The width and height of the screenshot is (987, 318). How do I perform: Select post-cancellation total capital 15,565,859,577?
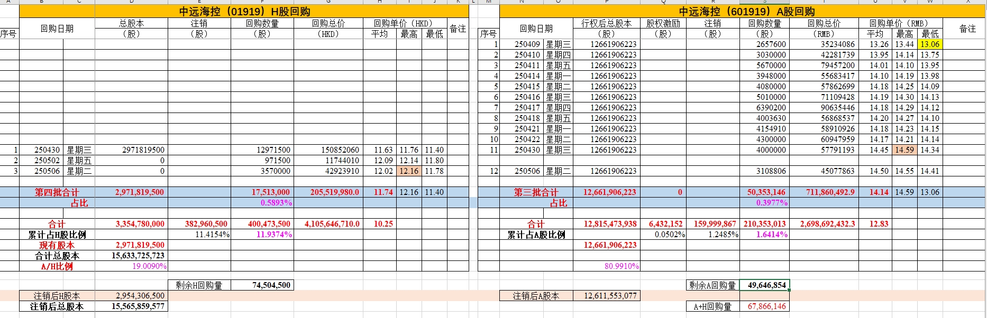131,306
